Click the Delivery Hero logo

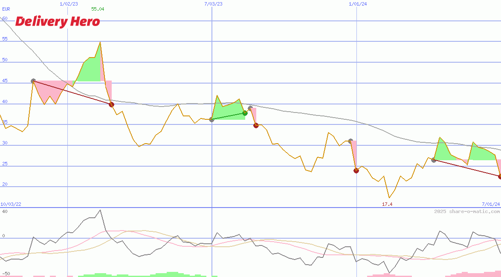coord(58,22)
